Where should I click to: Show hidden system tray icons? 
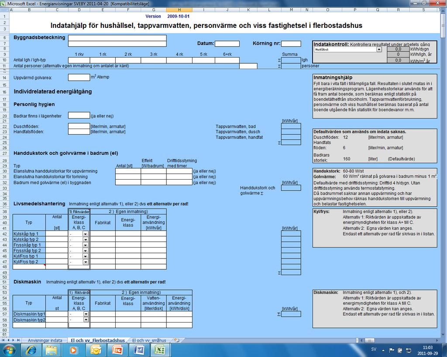pos(383,350)
